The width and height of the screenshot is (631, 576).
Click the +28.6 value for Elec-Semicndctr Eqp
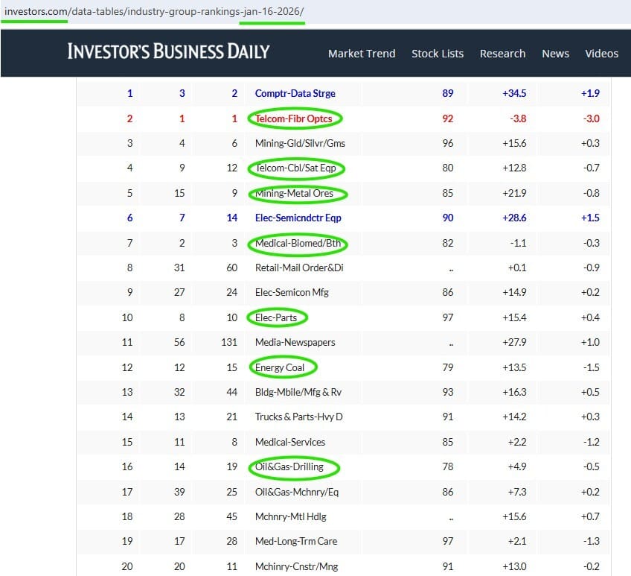(514, 218)
